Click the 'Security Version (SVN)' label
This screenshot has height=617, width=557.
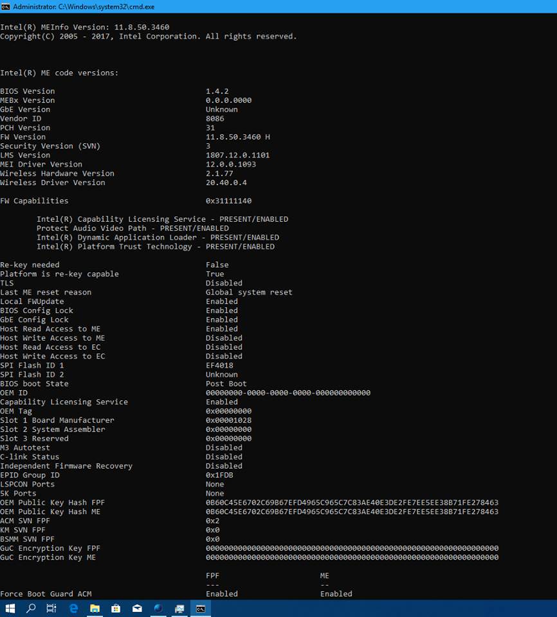pos(50,146)
